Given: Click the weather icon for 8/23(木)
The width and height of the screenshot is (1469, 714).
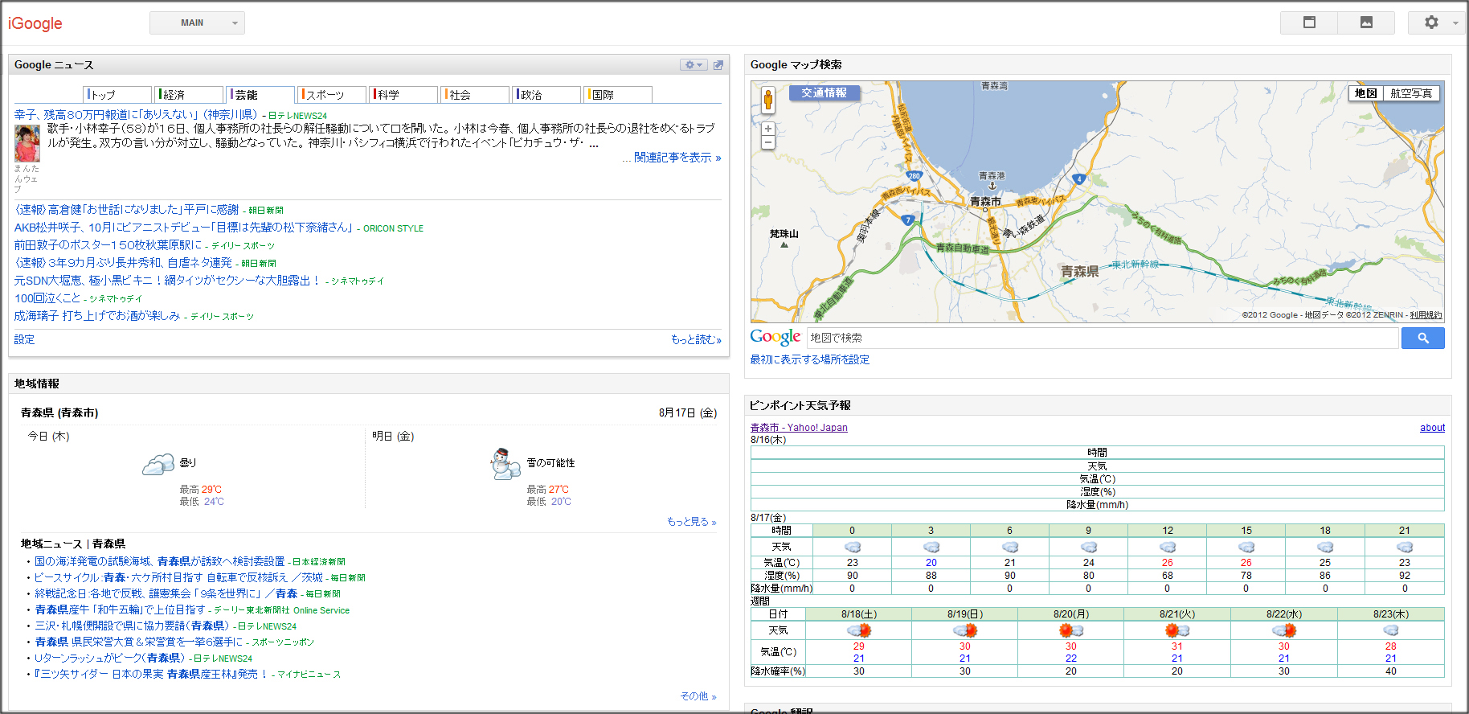Looking at the screenshot, I should click(1391, 630).
